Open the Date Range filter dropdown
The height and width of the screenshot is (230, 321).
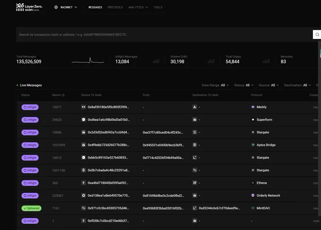[215, 85]
